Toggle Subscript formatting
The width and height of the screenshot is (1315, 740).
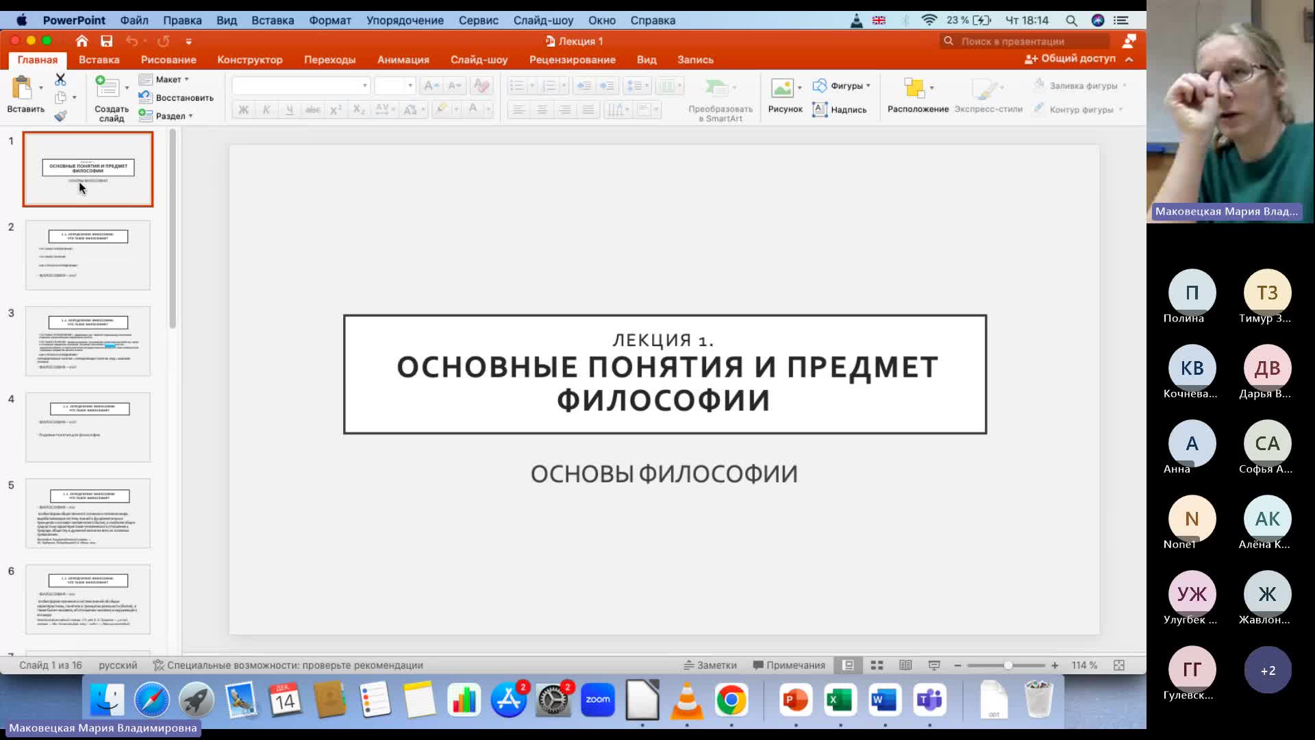click(359, 110)
